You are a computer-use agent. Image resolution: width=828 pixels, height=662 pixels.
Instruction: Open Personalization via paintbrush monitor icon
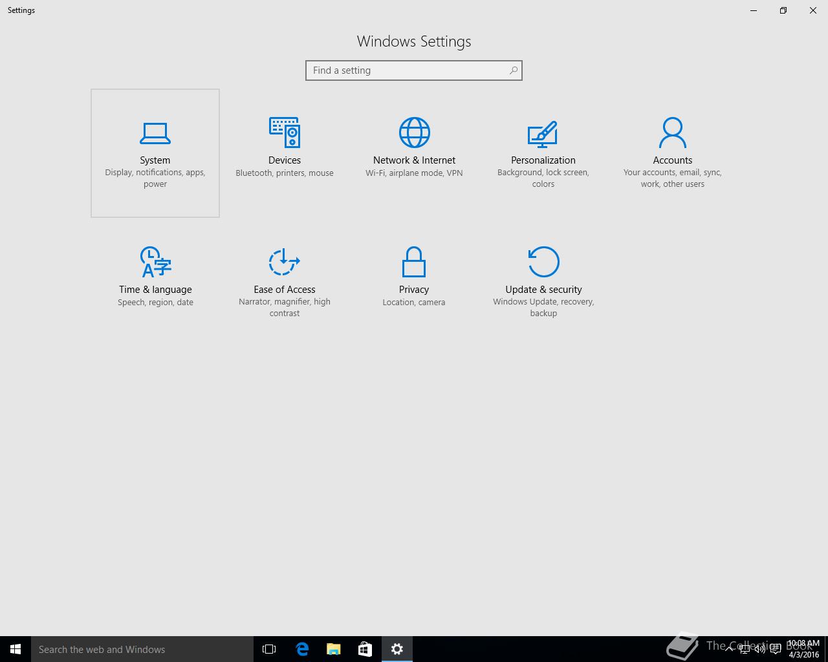pos(543,134)
